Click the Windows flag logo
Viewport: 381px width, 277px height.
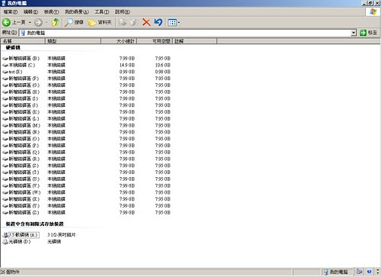373,11
